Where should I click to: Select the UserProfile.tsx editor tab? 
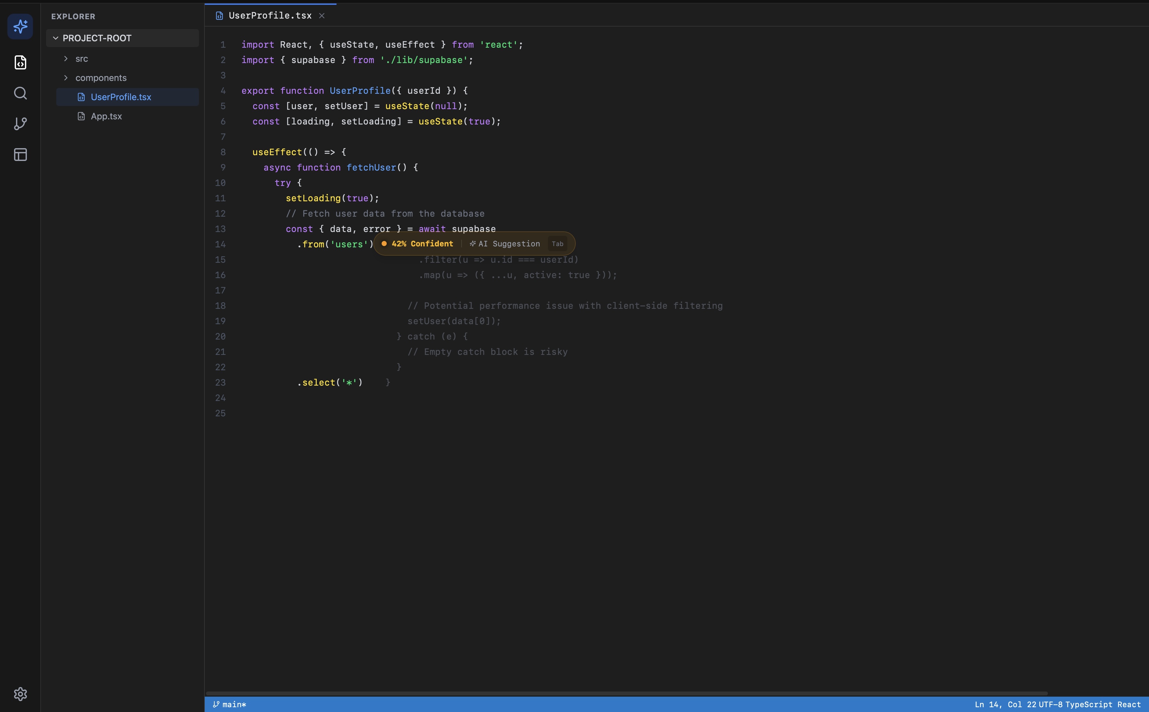(x=270, y=16)
